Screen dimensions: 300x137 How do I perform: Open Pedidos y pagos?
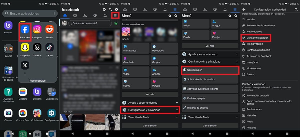210,98
